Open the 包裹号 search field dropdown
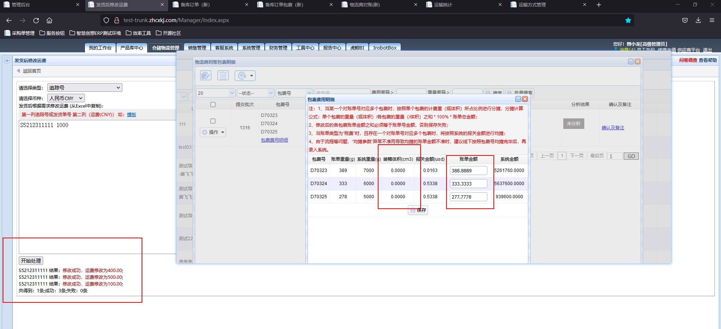The width and height of the screenshot is (721, 329). (x=294, y=93)
